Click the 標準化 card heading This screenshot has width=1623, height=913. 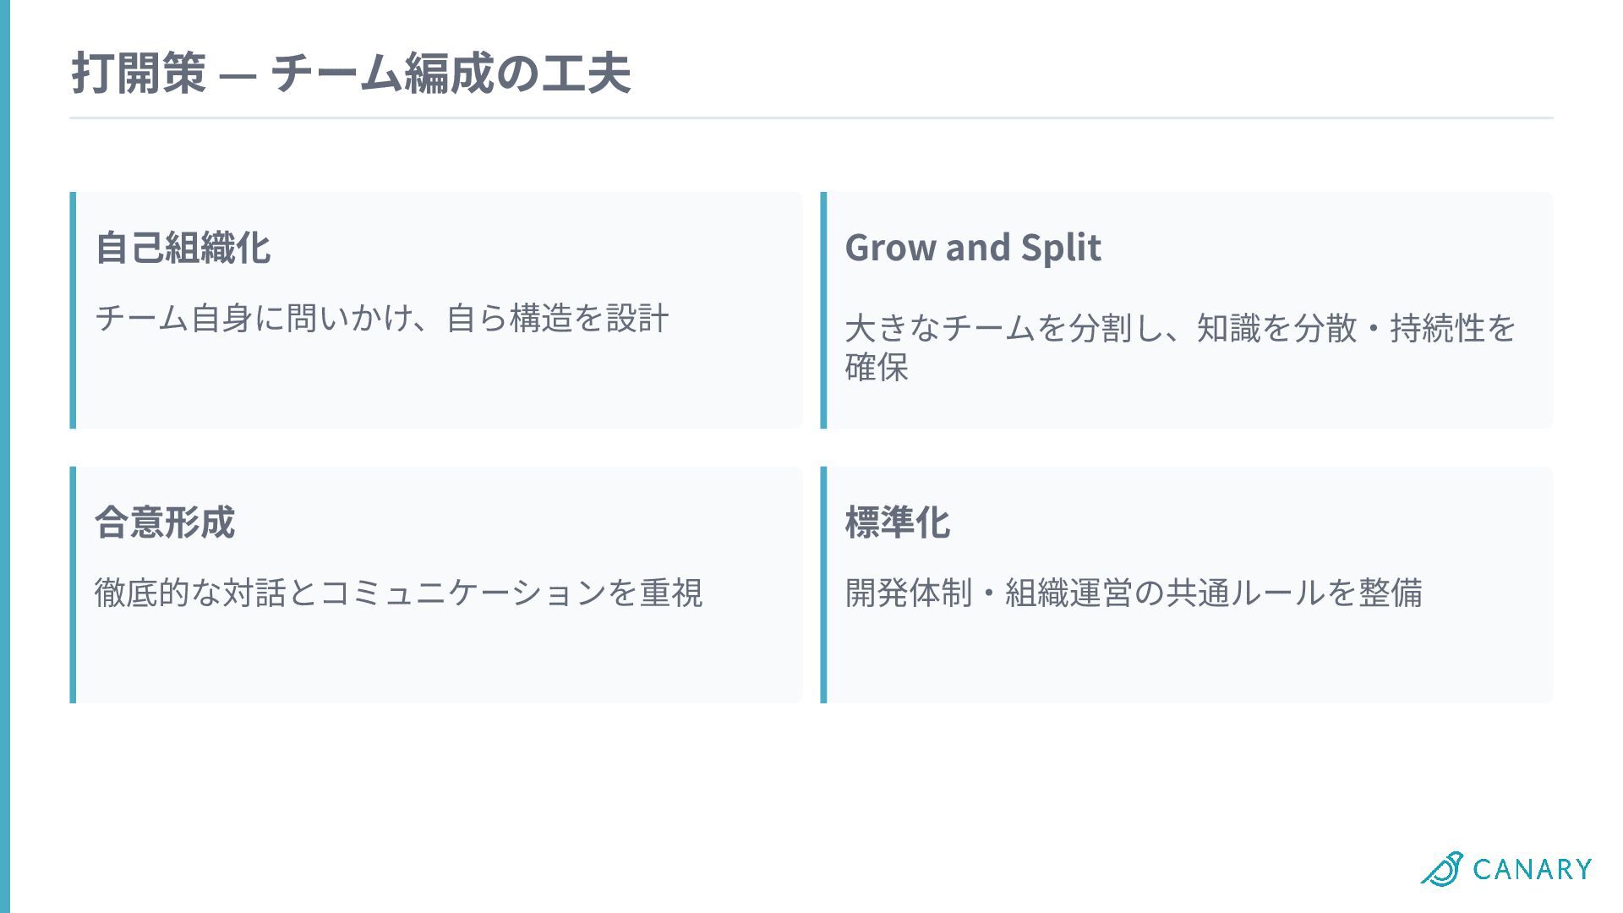tap(898, 522)
